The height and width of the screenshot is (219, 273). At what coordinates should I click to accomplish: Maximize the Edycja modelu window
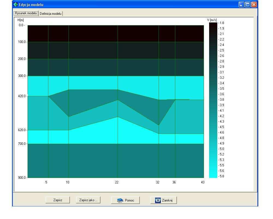[248, 5]
